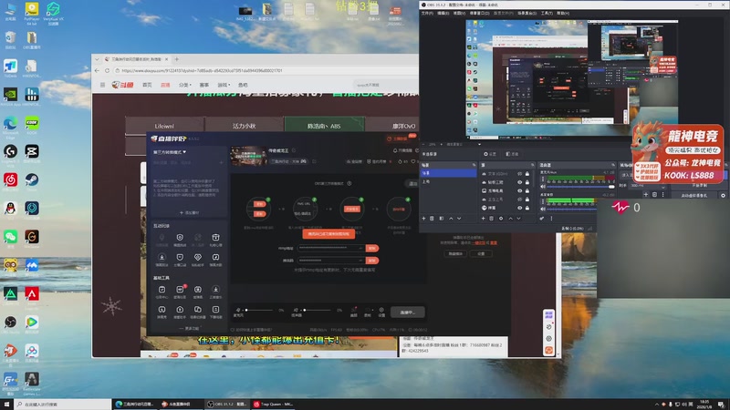Copy the rtmp address with 复制 button
This screenshot has height=410, width=730.
372,248
